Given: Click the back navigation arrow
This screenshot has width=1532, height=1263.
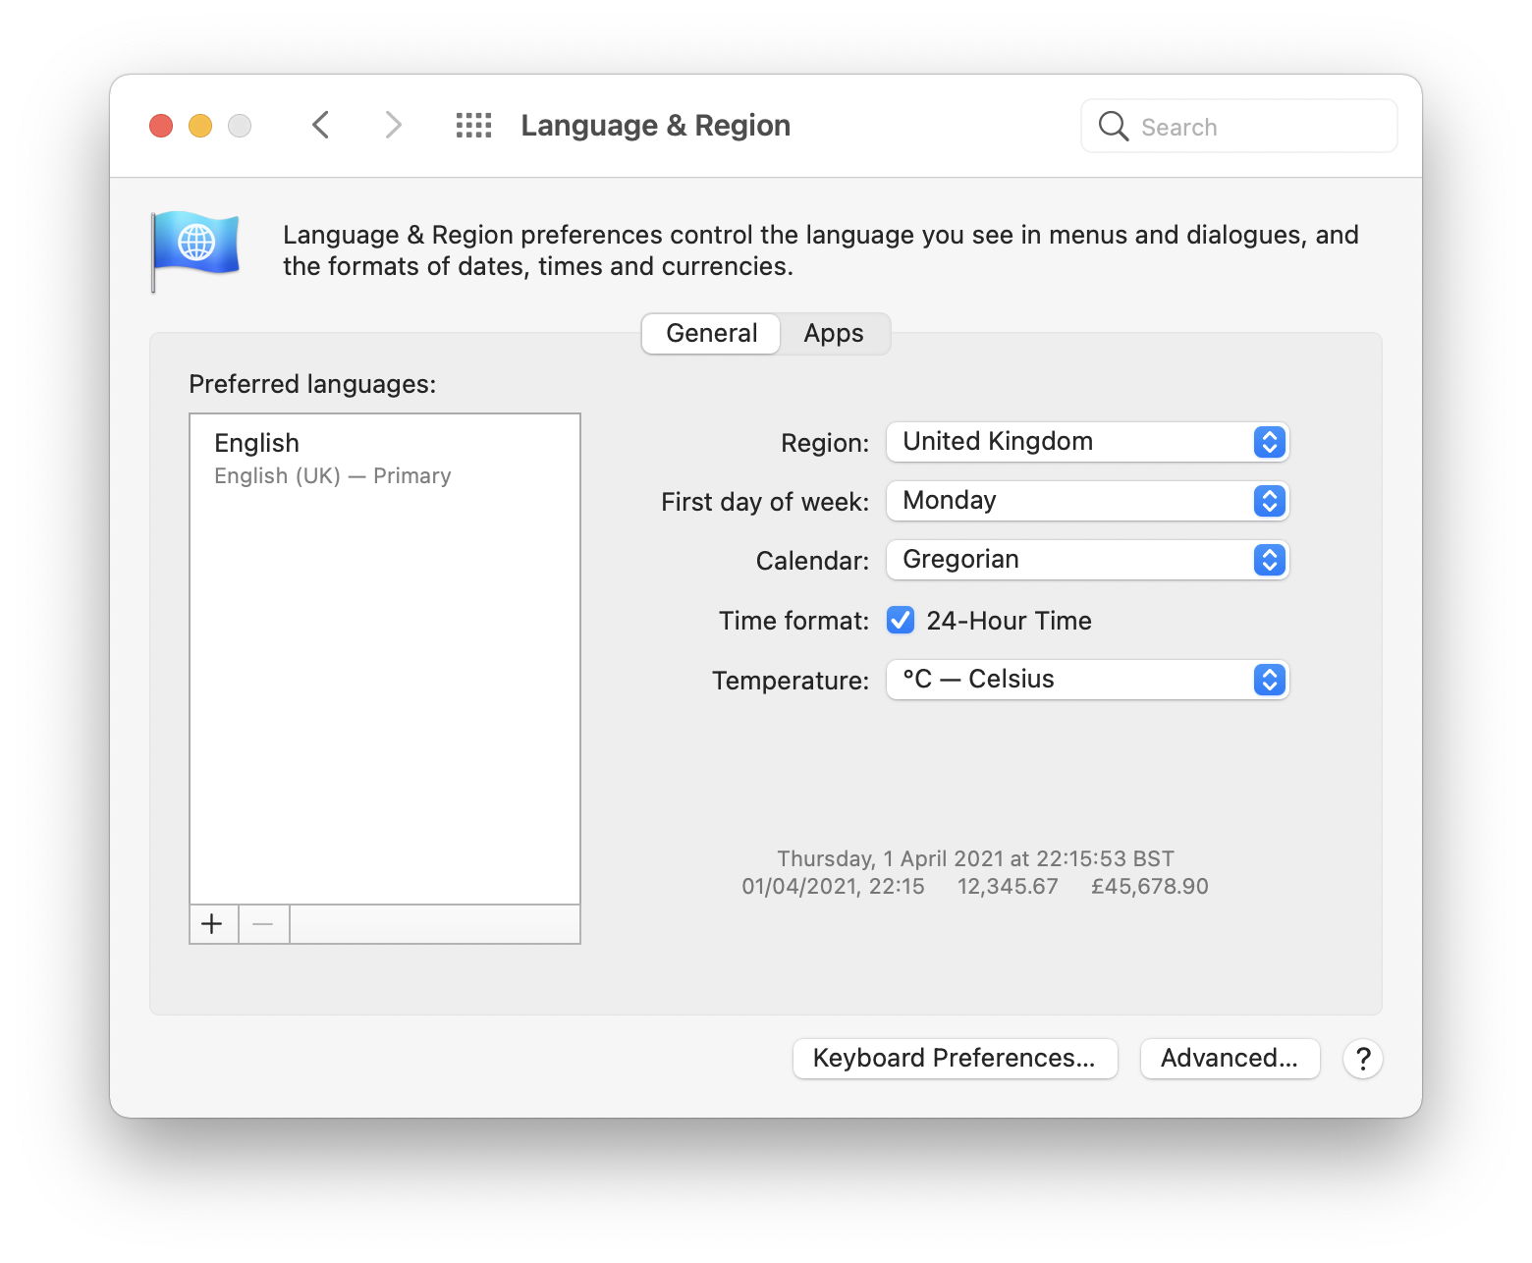Looking at the screenshot, I should [x=321, y=126].
